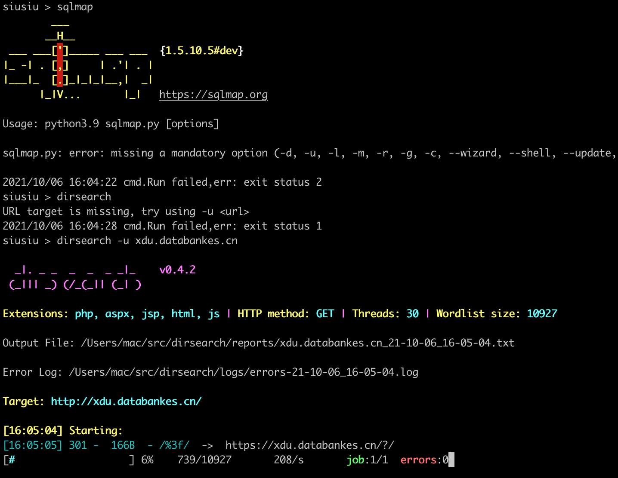Select the target http://xdu.databankes.cn/ URL
Viewport: 618px width, 478px height.
tap(126, 401)
